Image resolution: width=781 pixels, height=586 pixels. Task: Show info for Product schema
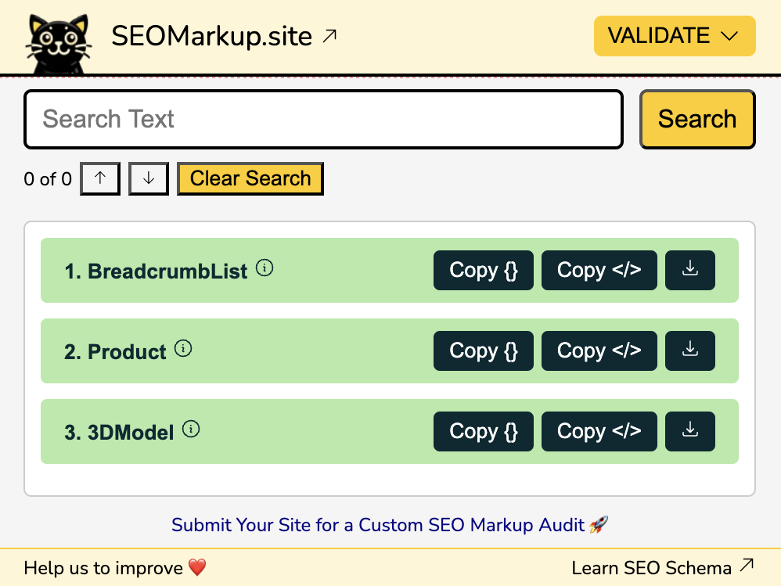pyautogui.click(x=183, y=348)
